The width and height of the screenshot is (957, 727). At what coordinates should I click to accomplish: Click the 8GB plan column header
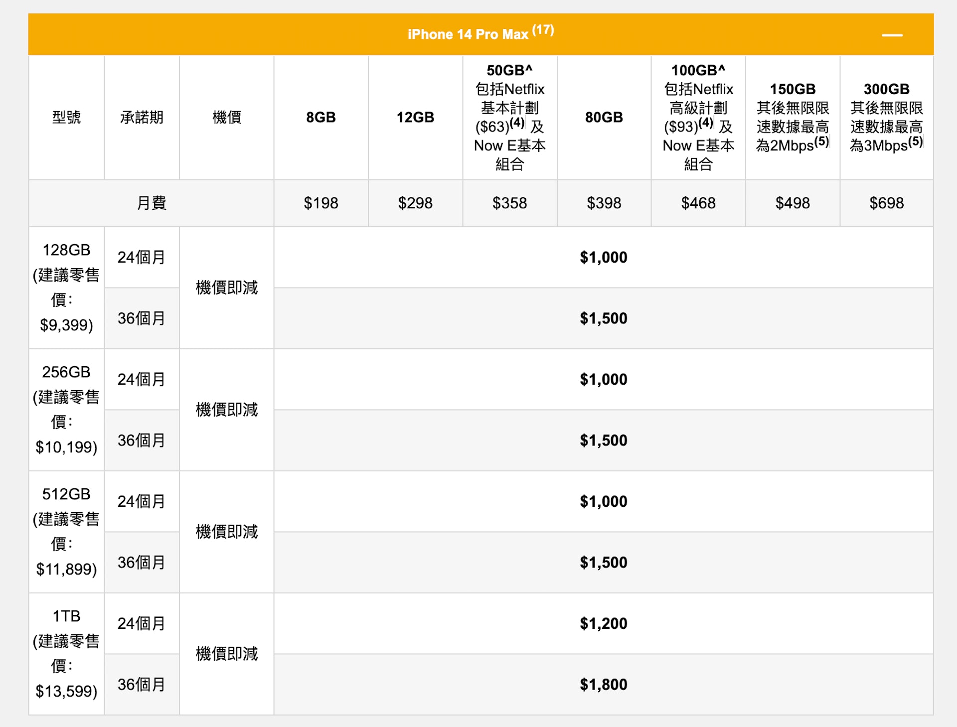click(320, 118)
